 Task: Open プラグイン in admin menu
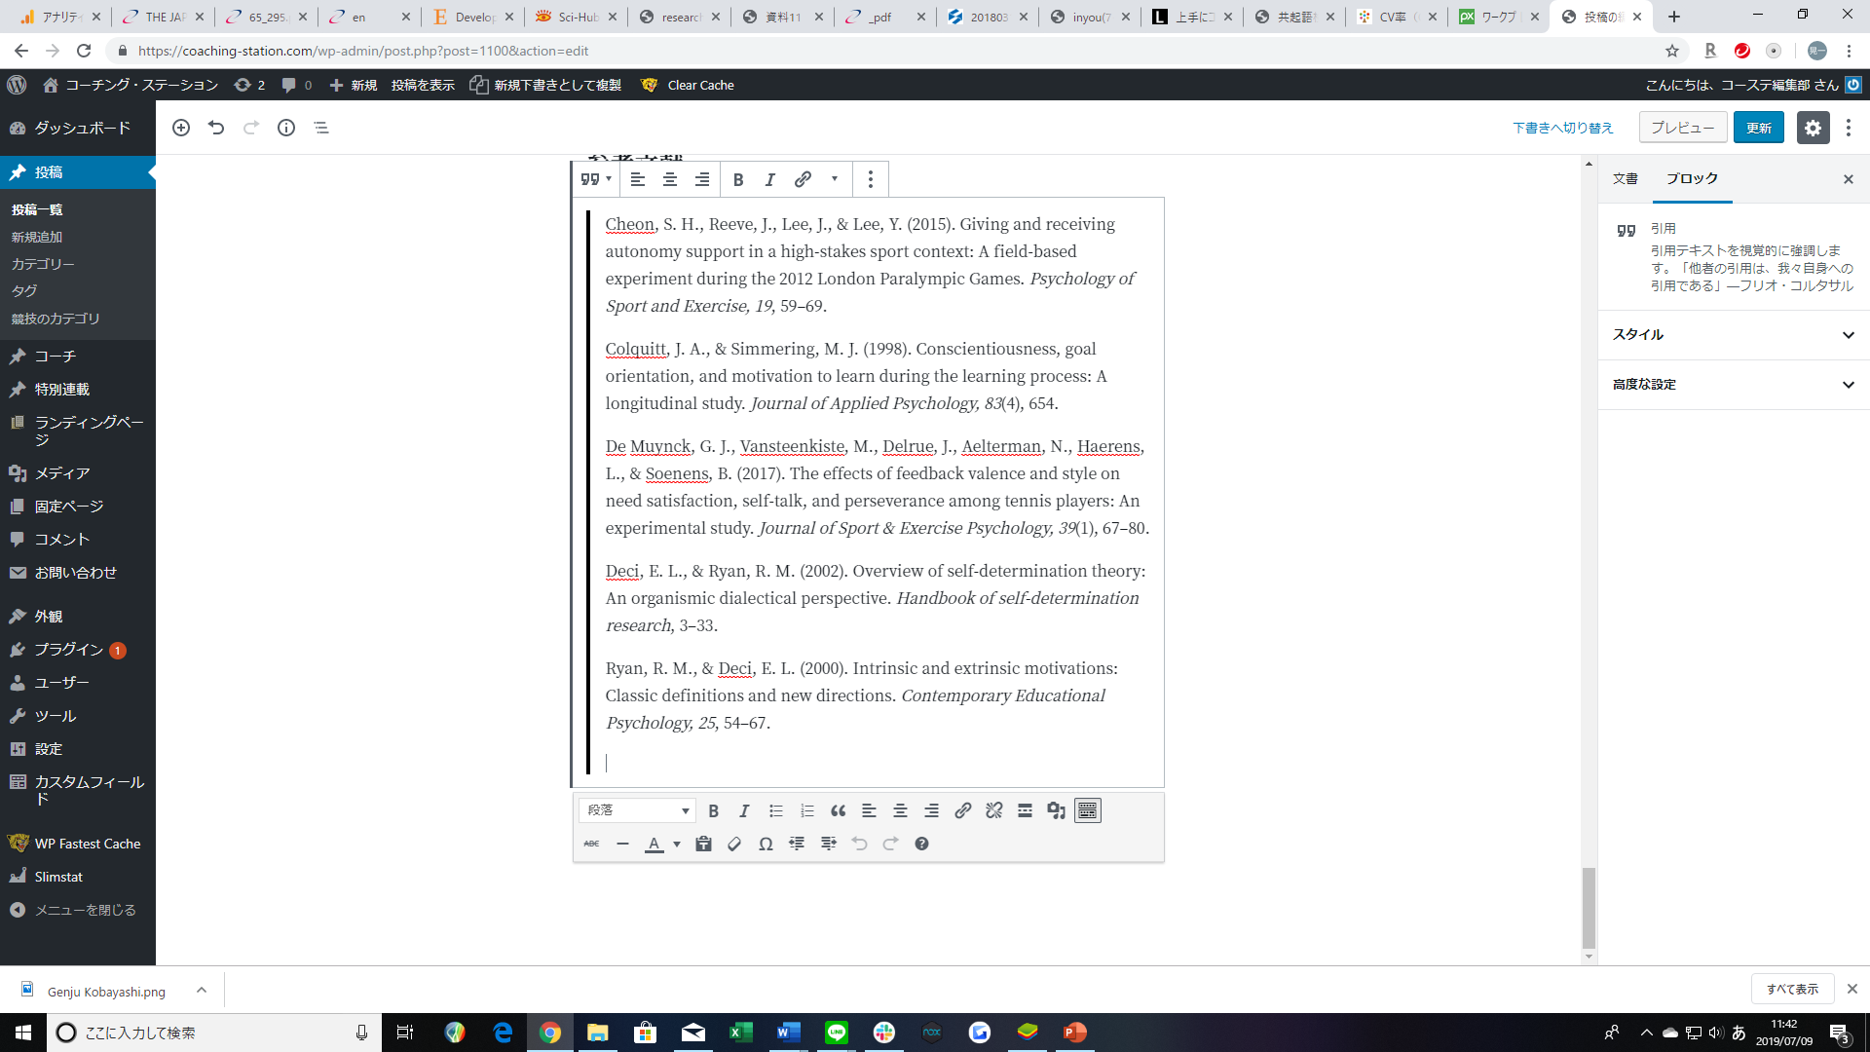pyautogui.click(x=78, y=650)
